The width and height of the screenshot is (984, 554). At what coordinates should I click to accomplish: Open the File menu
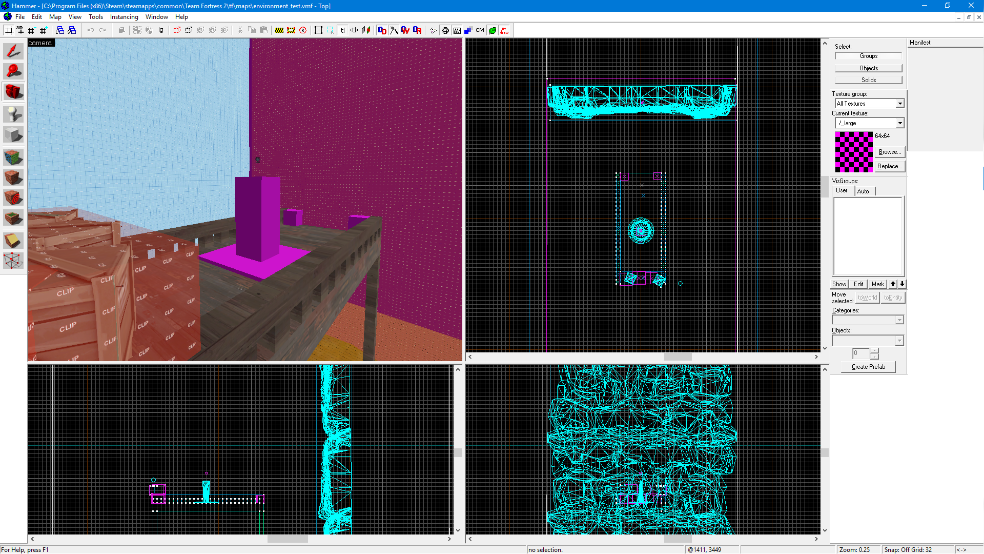tap(20, 17)
